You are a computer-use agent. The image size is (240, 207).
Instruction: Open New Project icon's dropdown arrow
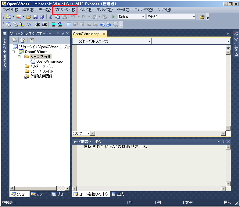(13, 17)
